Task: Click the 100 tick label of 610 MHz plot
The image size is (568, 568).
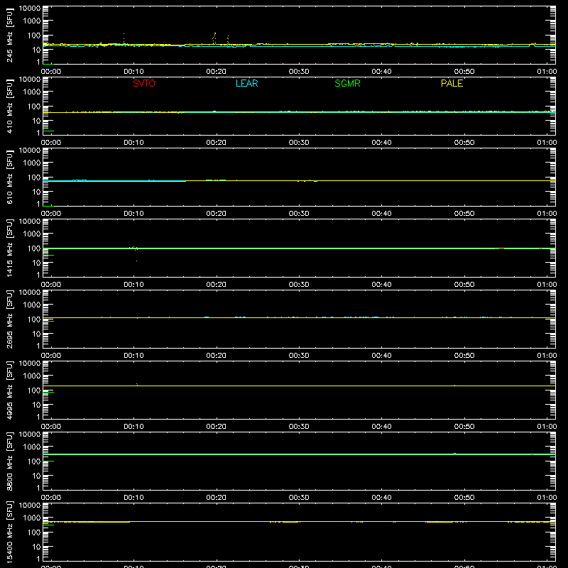Action: pyautogui.click(x=34, y=177)
